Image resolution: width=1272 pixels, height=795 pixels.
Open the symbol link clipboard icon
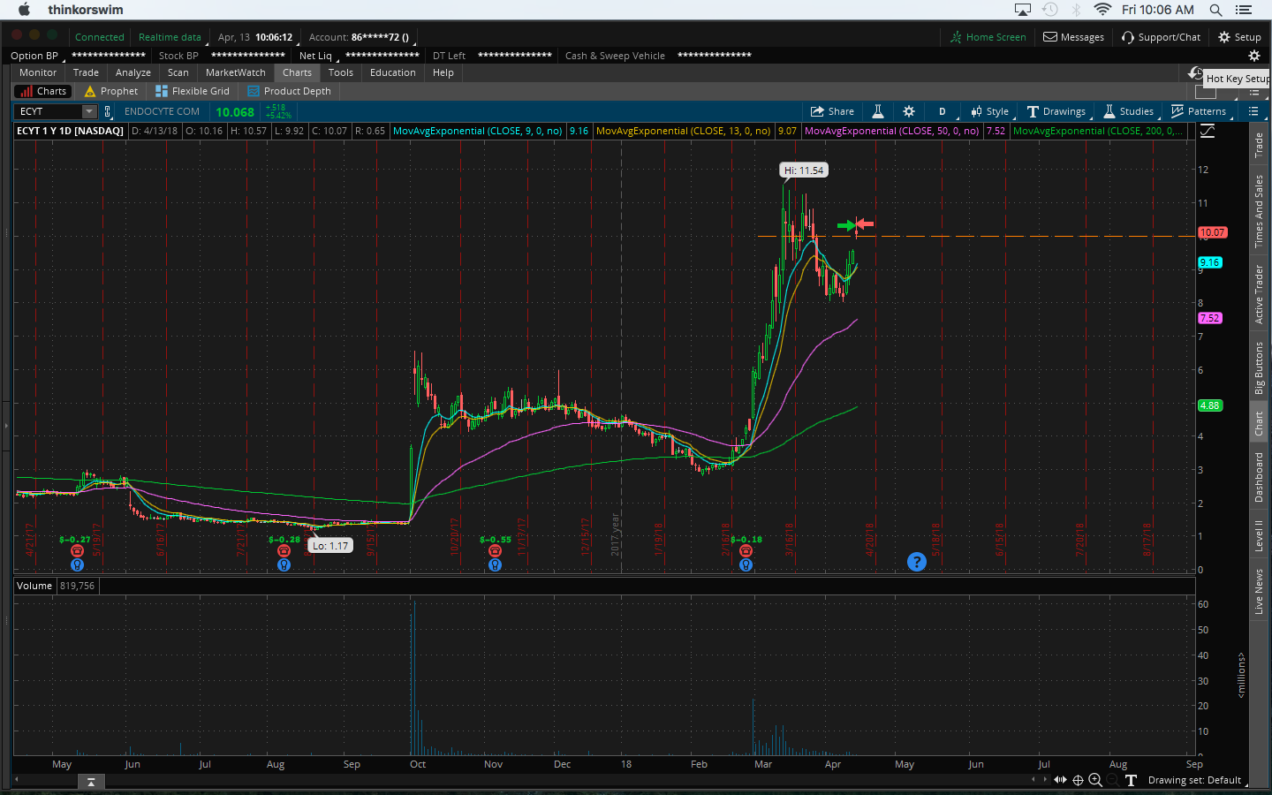point(108,111)
